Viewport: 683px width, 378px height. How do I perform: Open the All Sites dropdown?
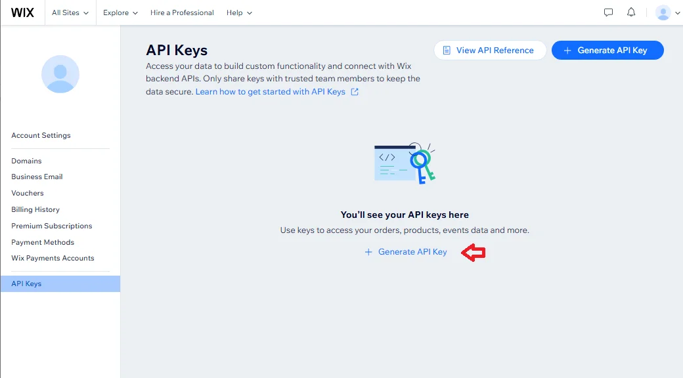click(70, 12)
